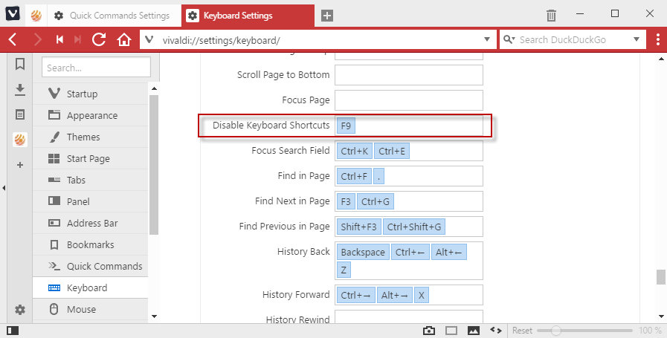The image size is (667, 338).
Task: Open the Vivaldi menu logo button
Action: [13, 14]
